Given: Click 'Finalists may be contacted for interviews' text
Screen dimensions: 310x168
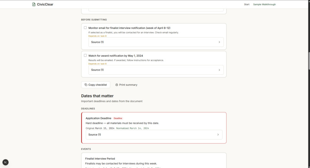Looking at the screenshot, I should tap(121, 163).
